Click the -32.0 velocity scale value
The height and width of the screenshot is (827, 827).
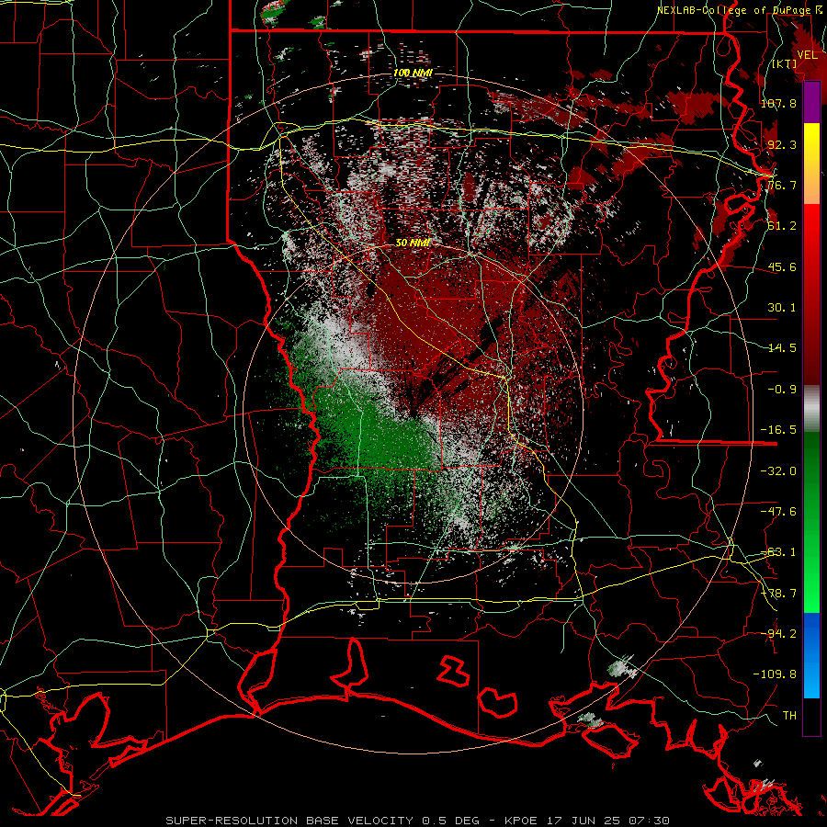[778, 470]
